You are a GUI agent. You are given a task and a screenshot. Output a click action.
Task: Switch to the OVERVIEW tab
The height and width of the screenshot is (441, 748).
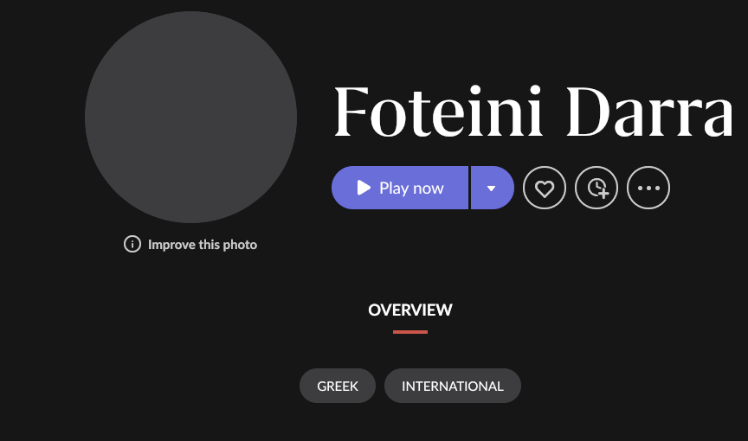(410, 310)
